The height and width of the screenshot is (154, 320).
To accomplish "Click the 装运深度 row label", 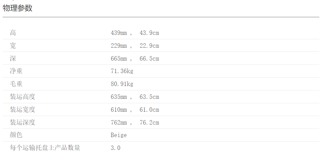I will tap(22, 122).
